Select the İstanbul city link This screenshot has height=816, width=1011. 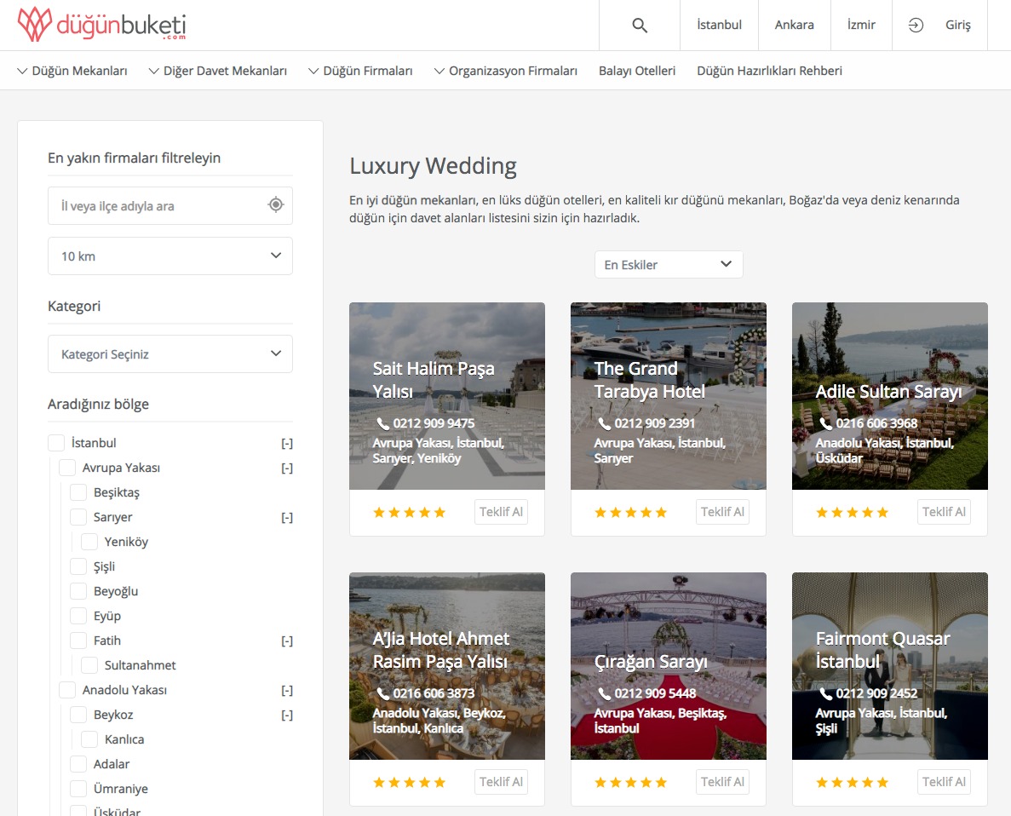point(719,26)
